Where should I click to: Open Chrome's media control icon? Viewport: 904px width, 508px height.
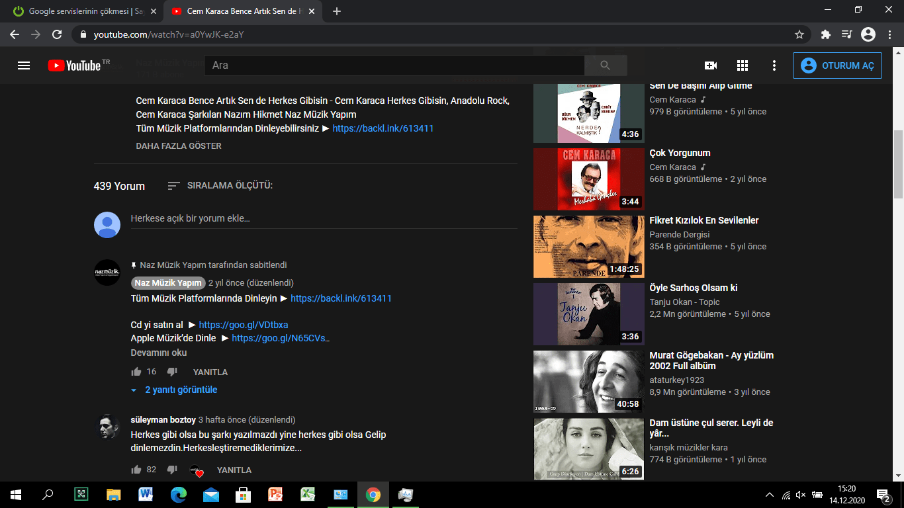(x=846, y=34)
